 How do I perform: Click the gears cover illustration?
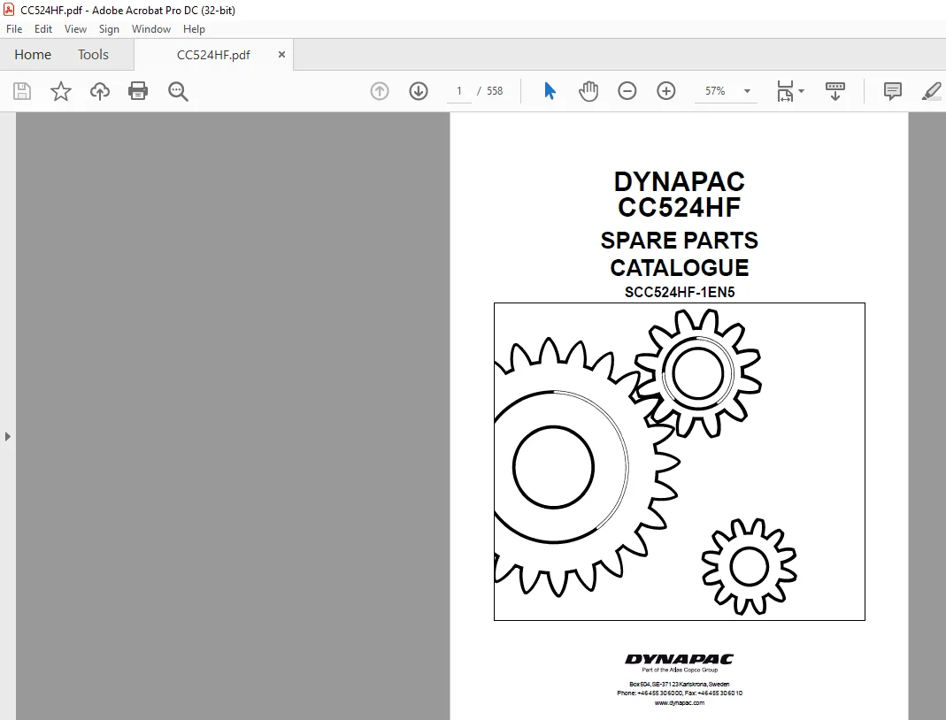coord(680,462)
